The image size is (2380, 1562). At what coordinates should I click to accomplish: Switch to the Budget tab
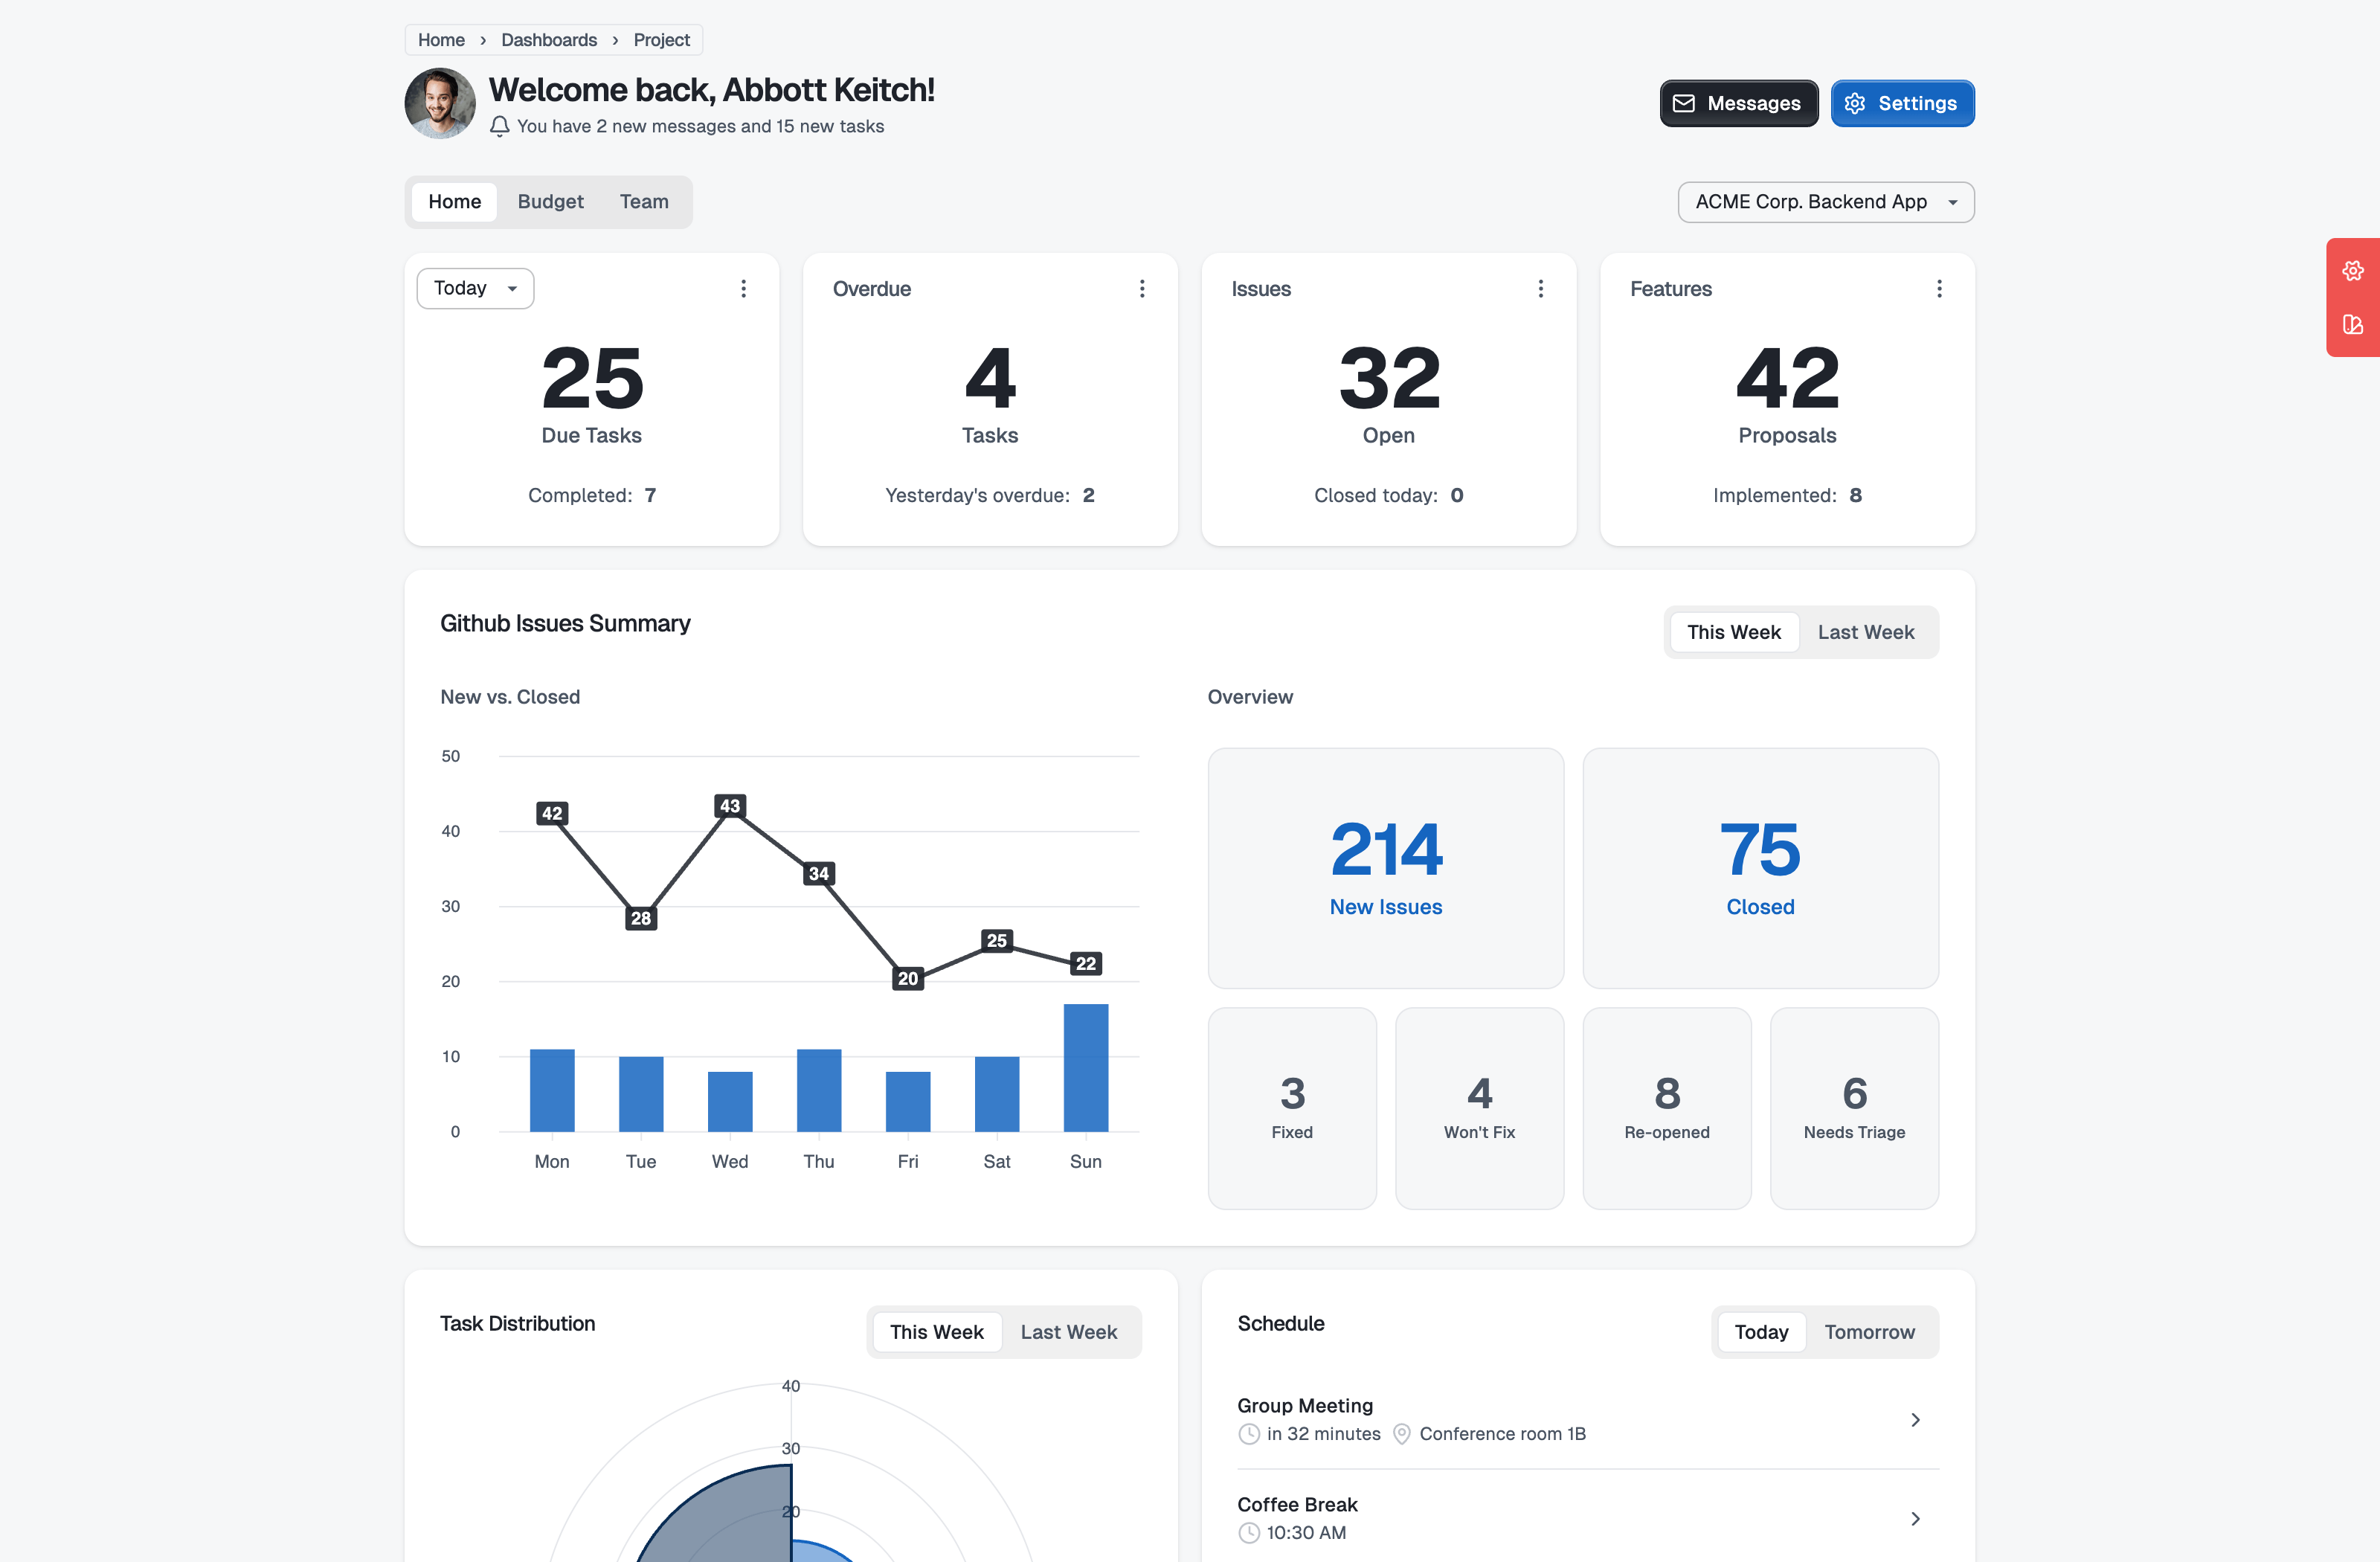coord(550,202)
